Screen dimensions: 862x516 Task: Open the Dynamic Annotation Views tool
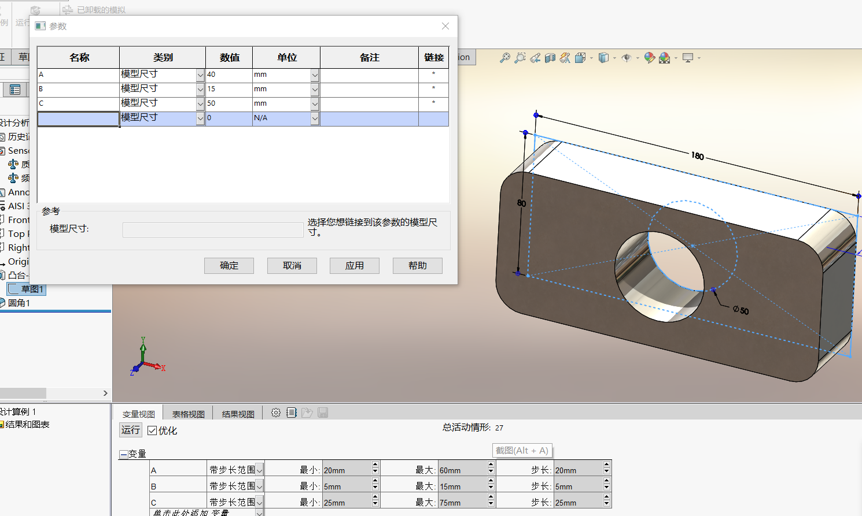tap(565, 58)
